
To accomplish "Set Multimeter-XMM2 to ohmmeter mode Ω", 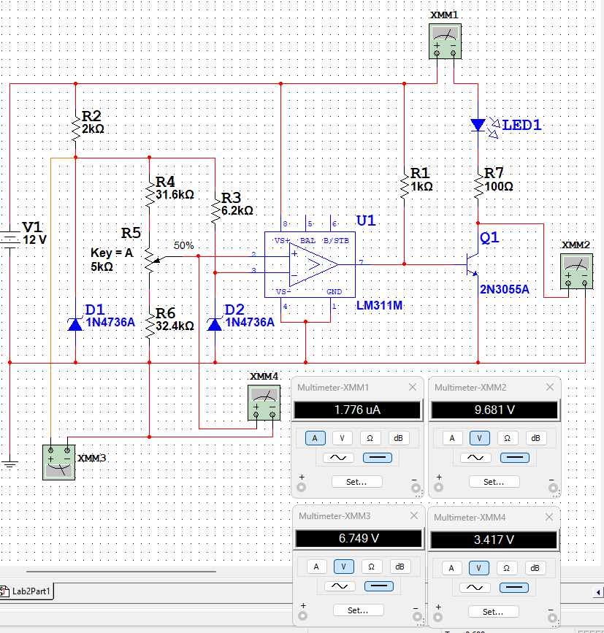I will pyautogui.click(x=508, y=438).
